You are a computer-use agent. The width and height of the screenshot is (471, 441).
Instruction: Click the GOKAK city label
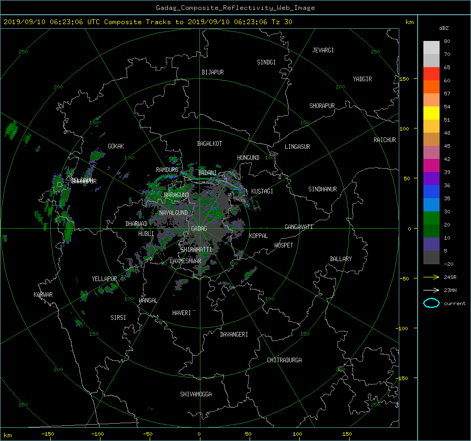pyautogui.click(x=116, y=146)
